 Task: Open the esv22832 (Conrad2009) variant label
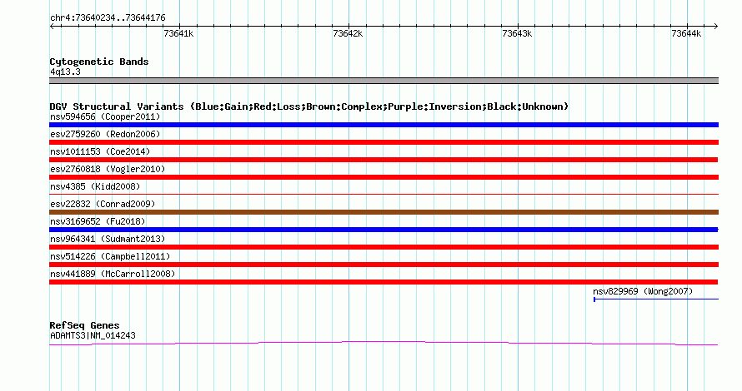[103, 204]
